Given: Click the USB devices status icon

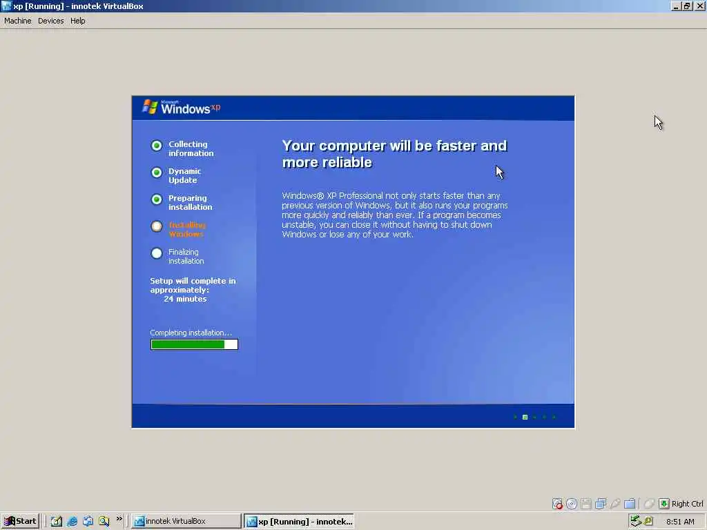Looking at the screenshot, I should pos(615,504).
